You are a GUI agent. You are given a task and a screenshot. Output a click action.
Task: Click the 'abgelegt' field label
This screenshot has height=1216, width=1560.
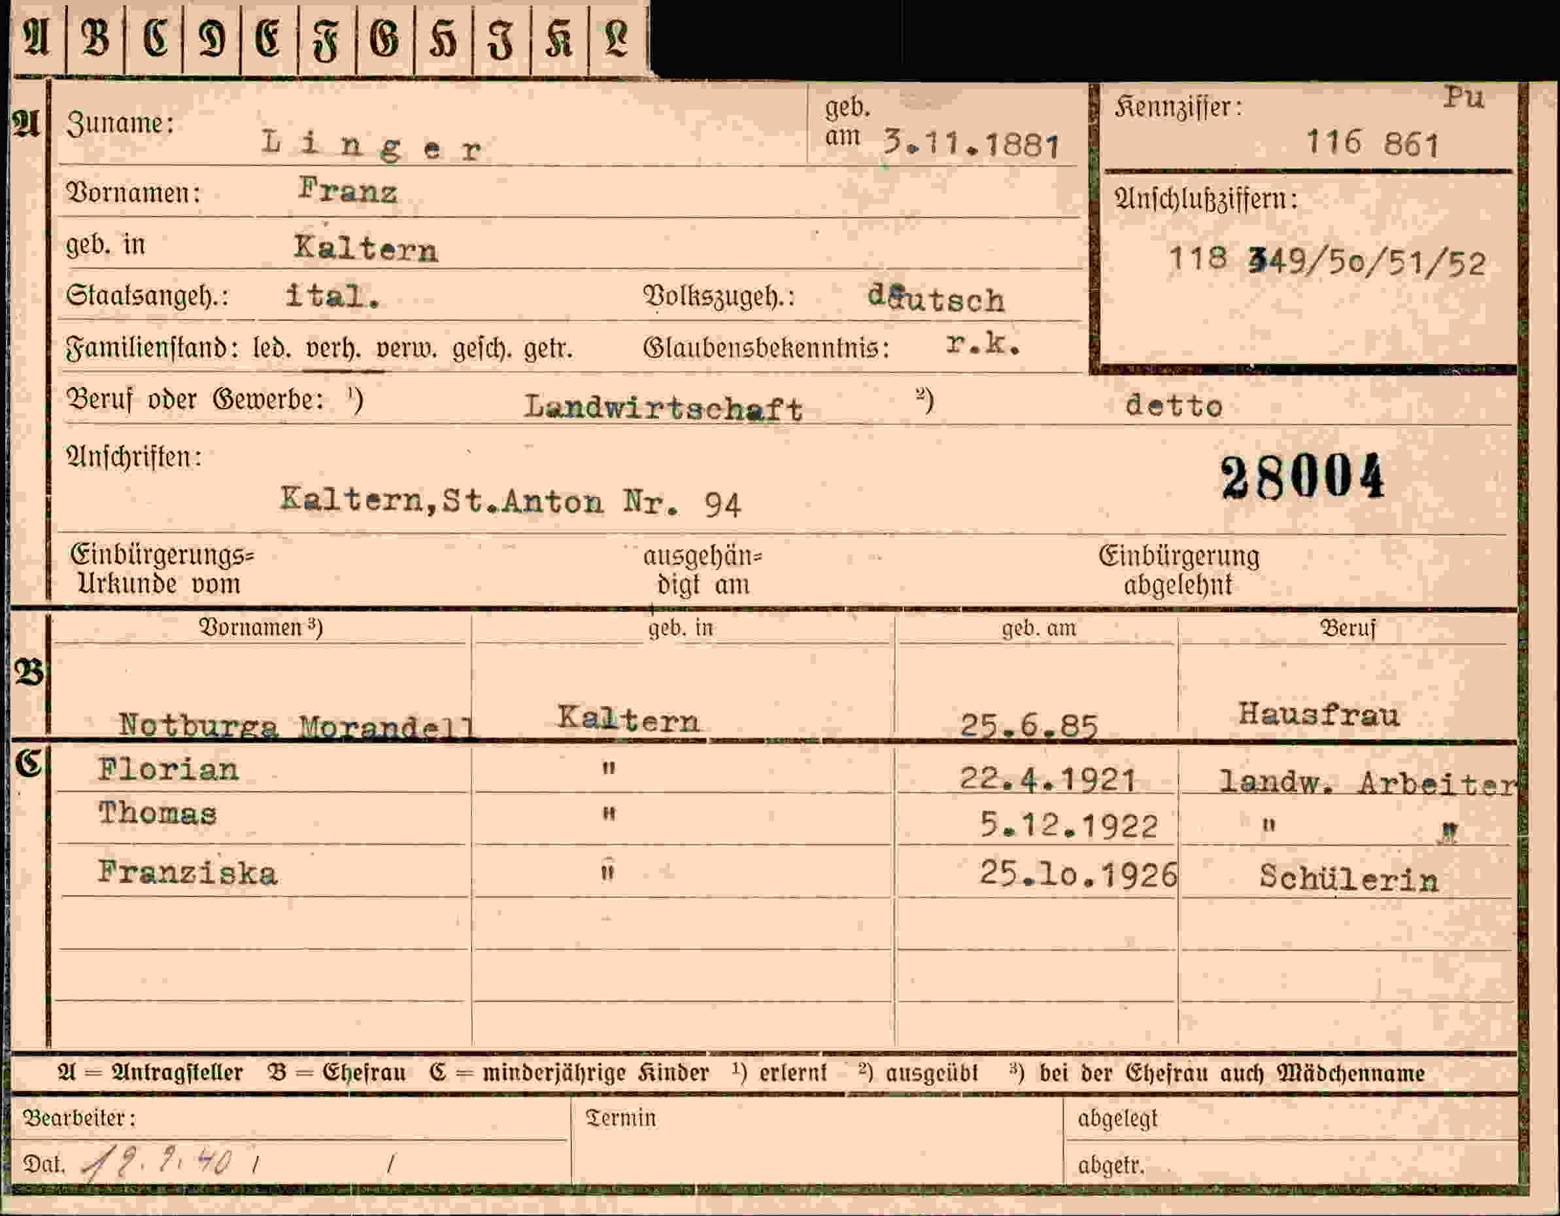1117,1119
